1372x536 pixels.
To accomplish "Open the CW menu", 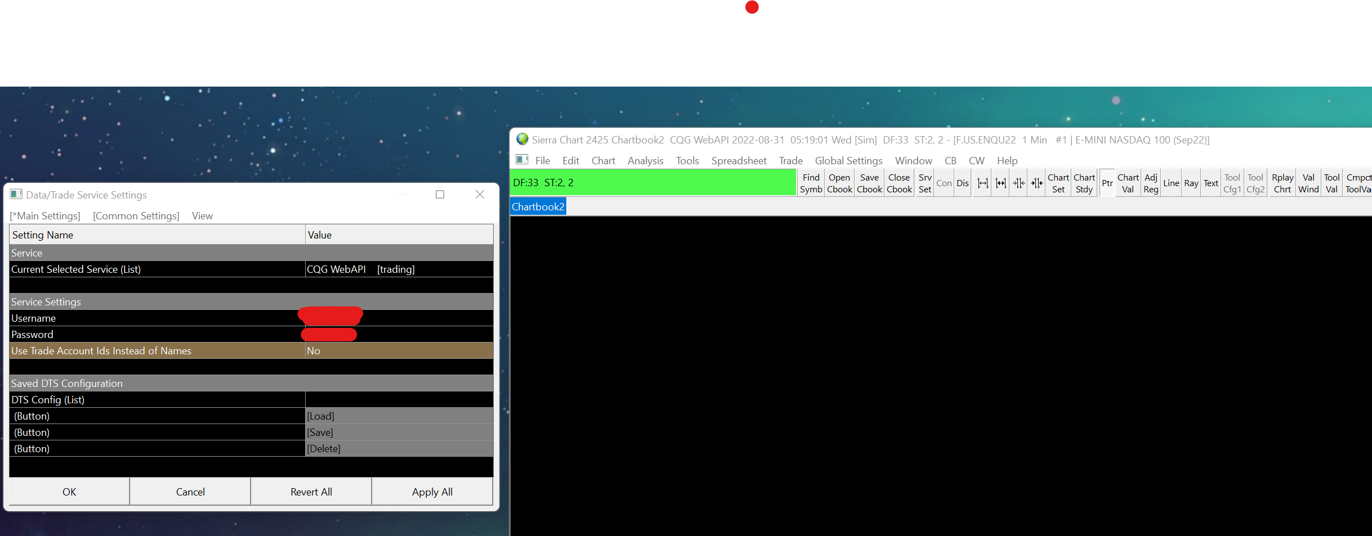I will click(977, 161).
